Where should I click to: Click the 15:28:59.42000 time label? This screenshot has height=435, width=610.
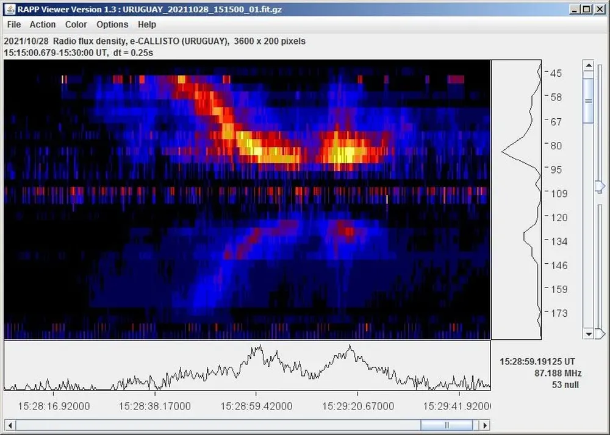[x=256, y=406]
